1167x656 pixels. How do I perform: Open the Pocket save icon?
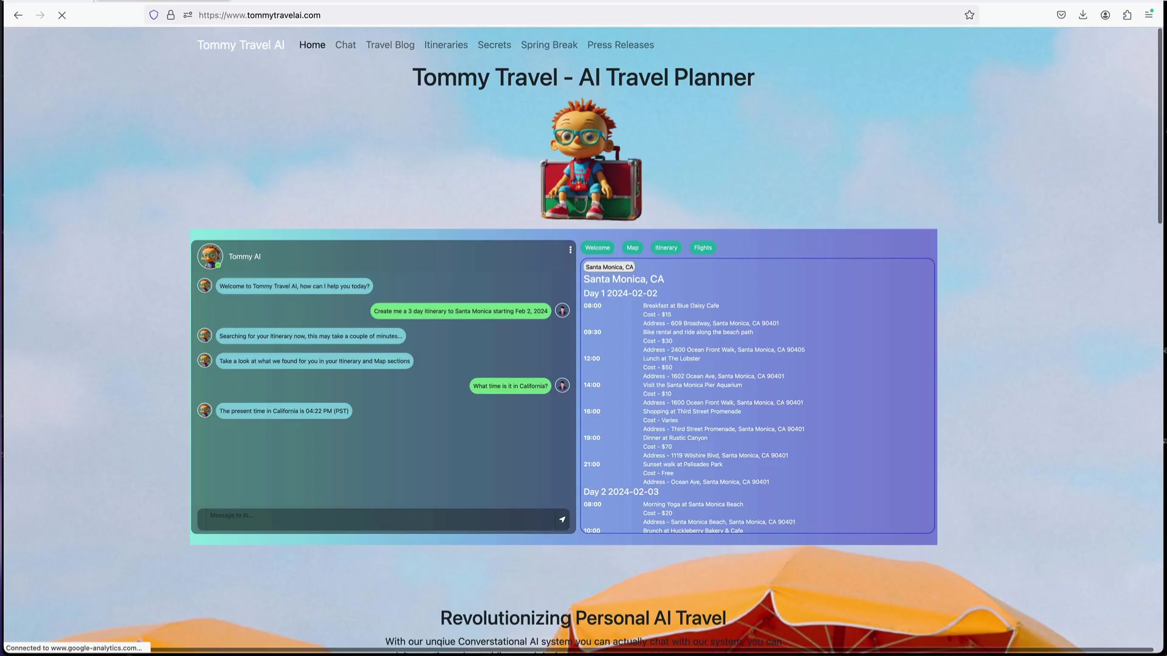pyautogui.click(x=1061, y=15)
